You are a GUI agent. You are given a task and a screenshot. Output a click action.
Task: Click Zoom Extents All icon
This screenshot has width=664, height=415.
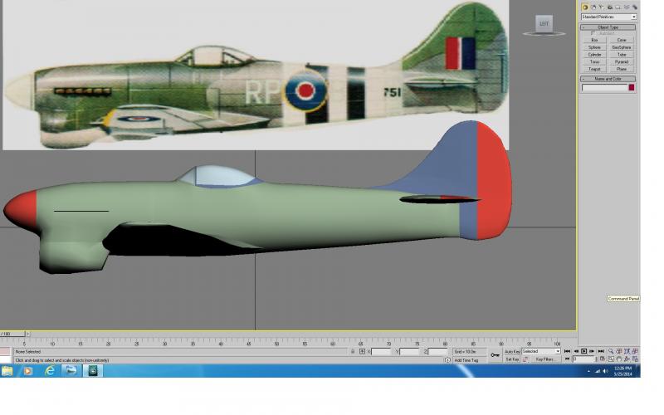(635, 351)
